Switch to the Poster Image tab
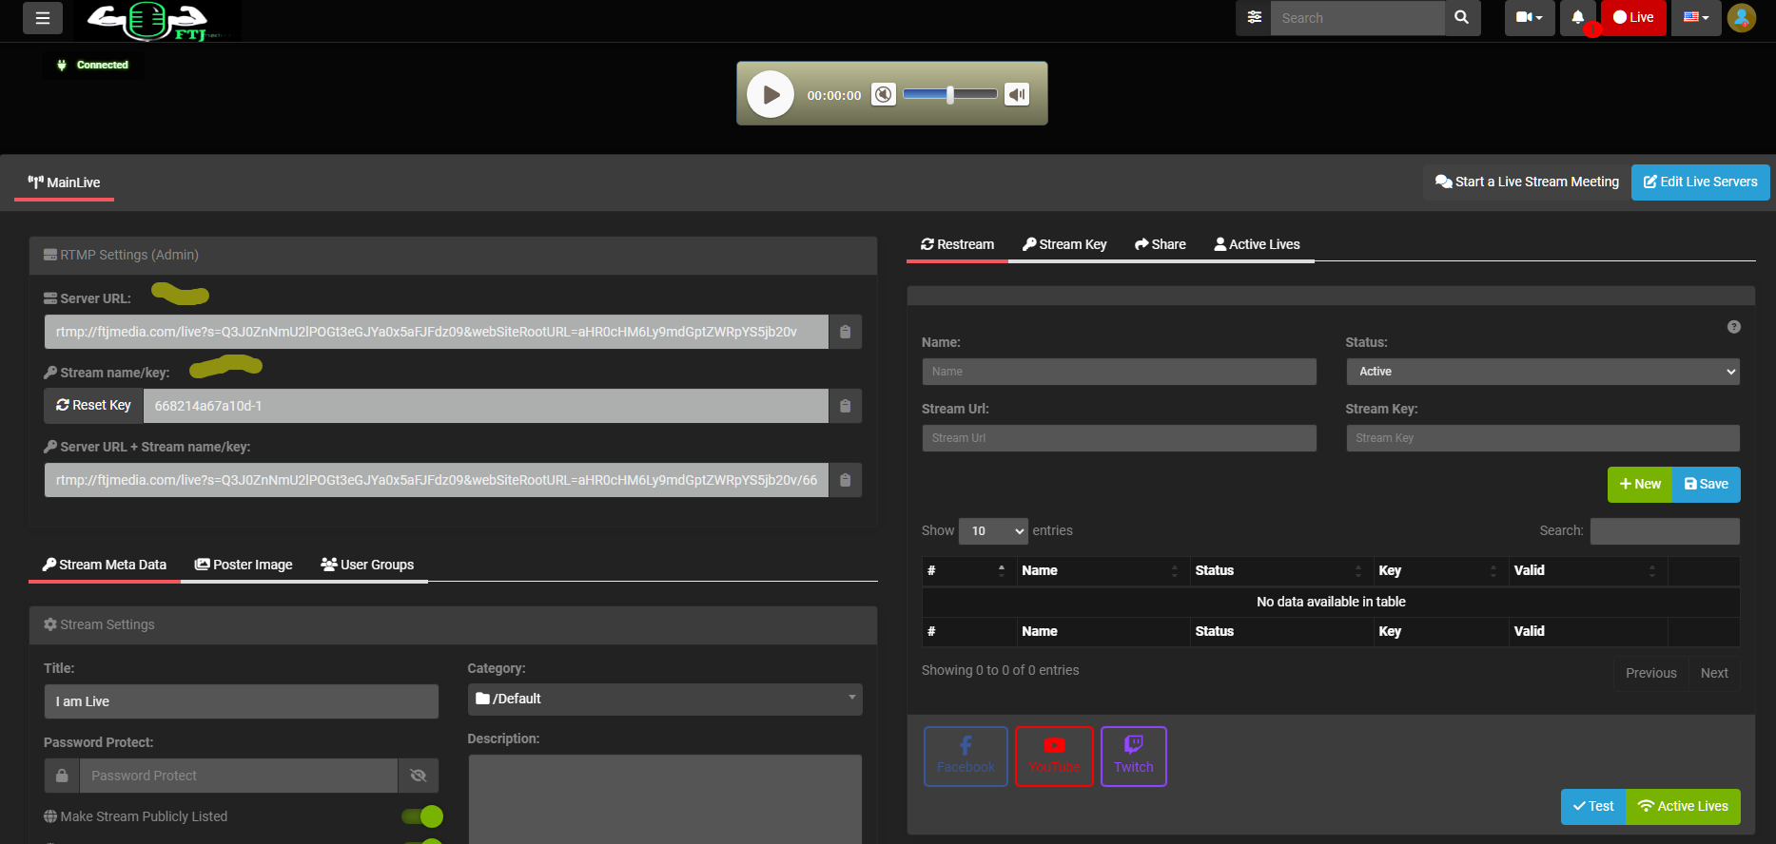1776x844 pixels. [244, 565]
